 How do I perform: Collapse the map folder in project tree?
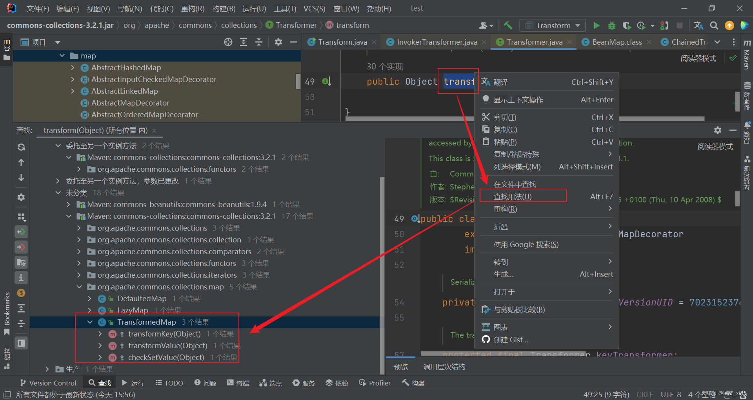[x=62, y=56]
